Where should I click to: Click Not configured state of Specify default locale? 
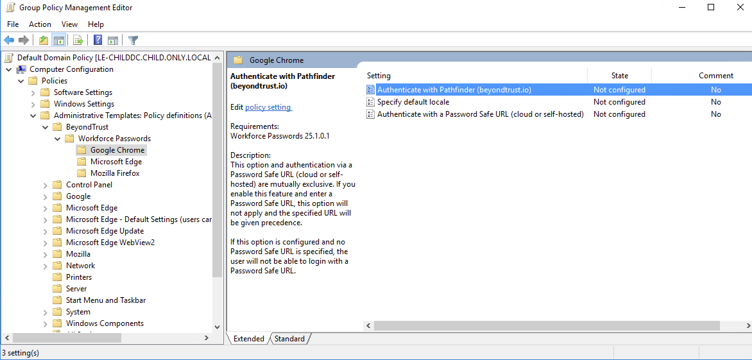pyautogui.click(x=619, y=102)
